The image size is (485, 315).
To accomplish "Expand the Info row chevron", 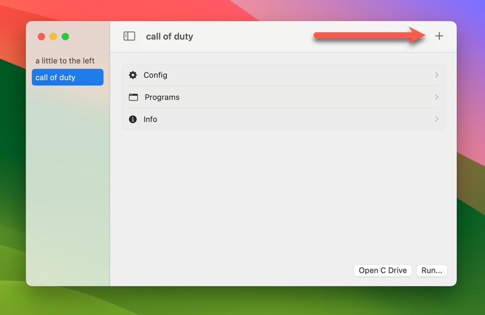I will pyautogui.click(x=437, y=119).
